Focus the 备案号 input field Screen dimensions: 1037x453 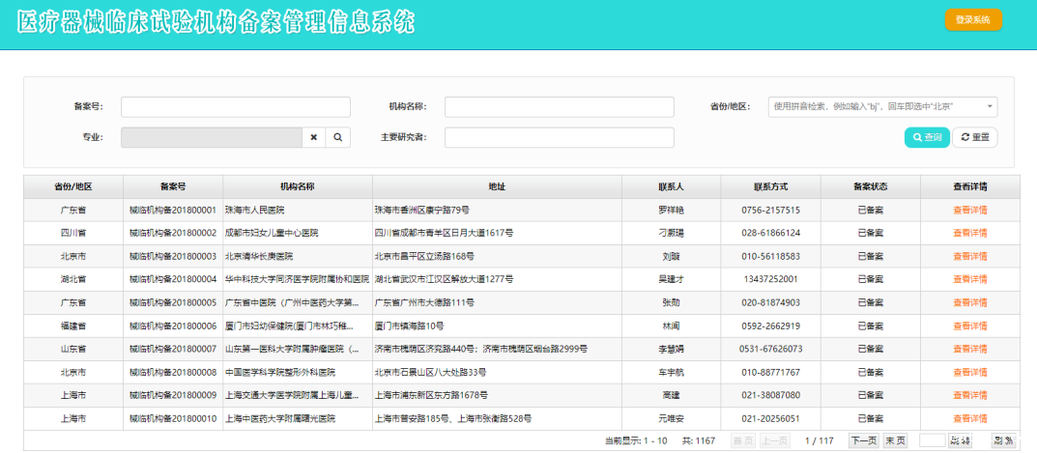click(235, 107)
